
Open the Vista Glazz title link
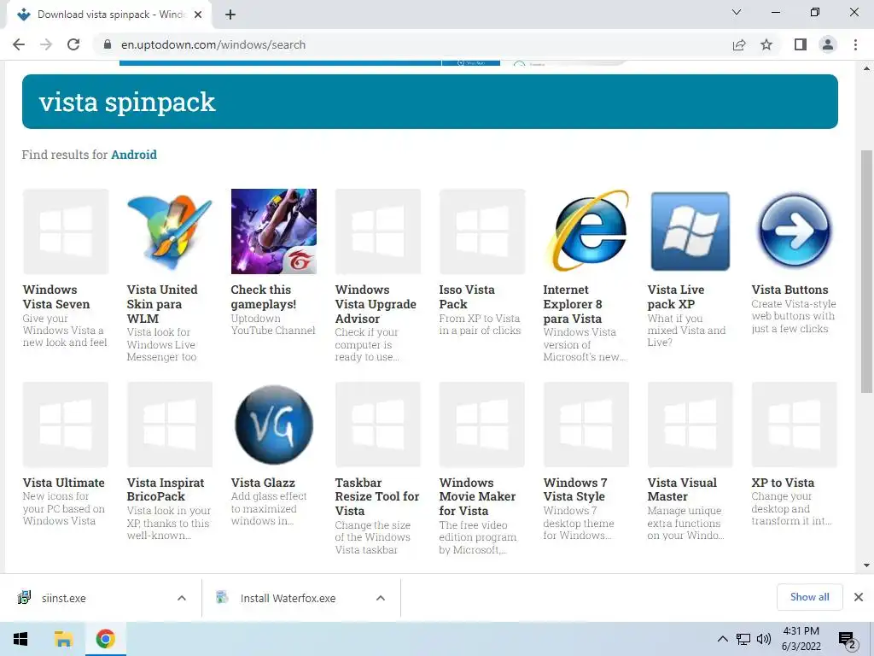[x=263, y=483]
